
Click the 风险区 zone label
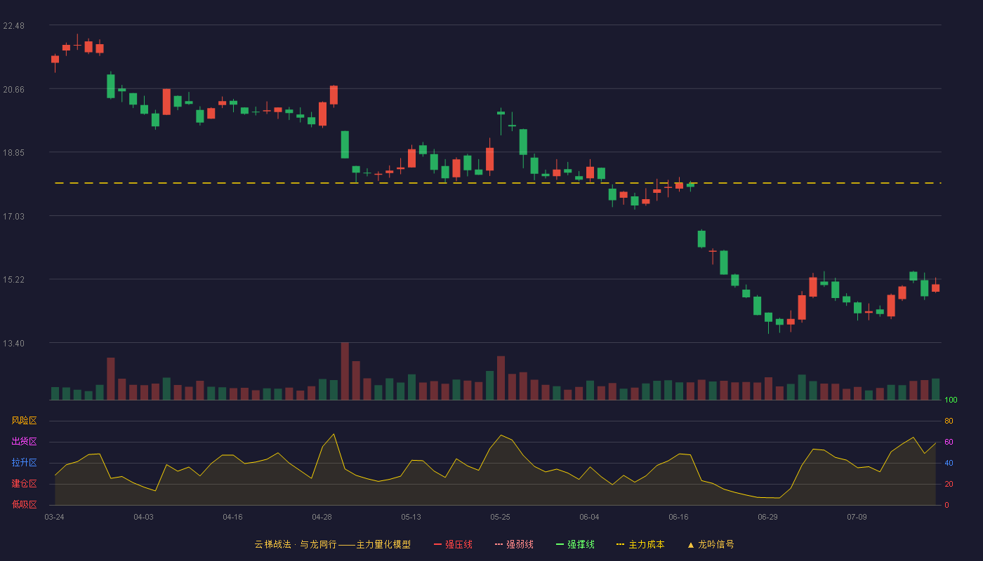point(24,421)
